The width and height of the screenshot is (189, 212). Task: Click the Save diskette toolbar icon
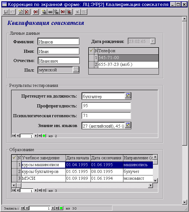tap(6, 12)
